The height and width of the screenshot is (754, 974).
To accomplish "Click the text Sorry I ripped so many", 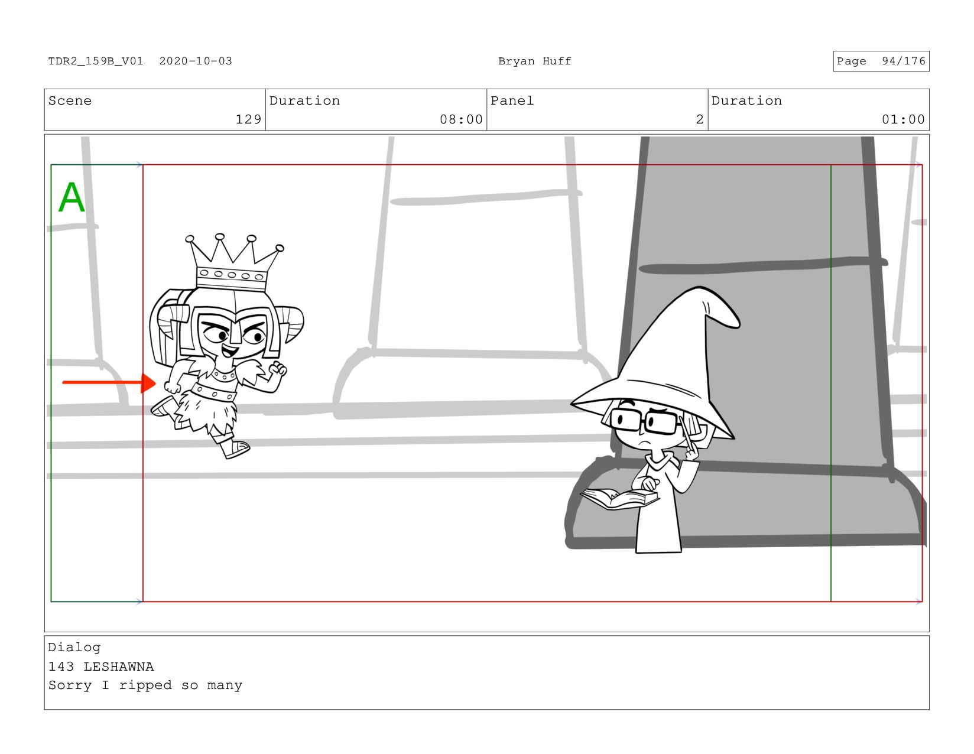I will [x=145, y=685].
